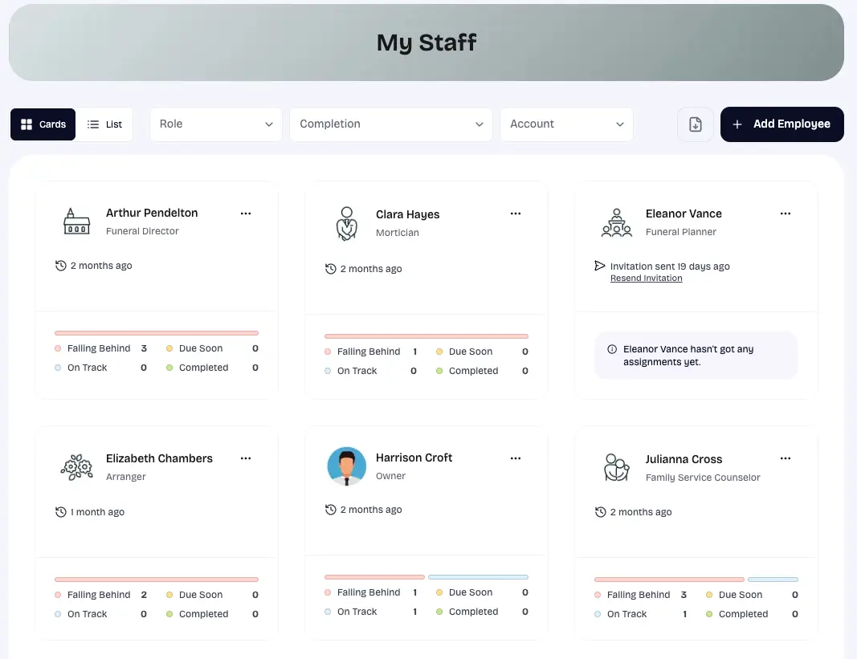Click the Add Employee button

782,124
